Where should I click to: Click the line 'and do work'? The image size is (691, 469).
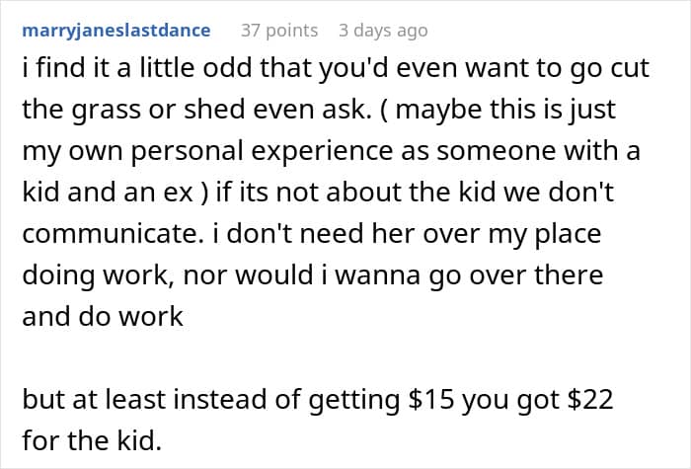[102, 318]
